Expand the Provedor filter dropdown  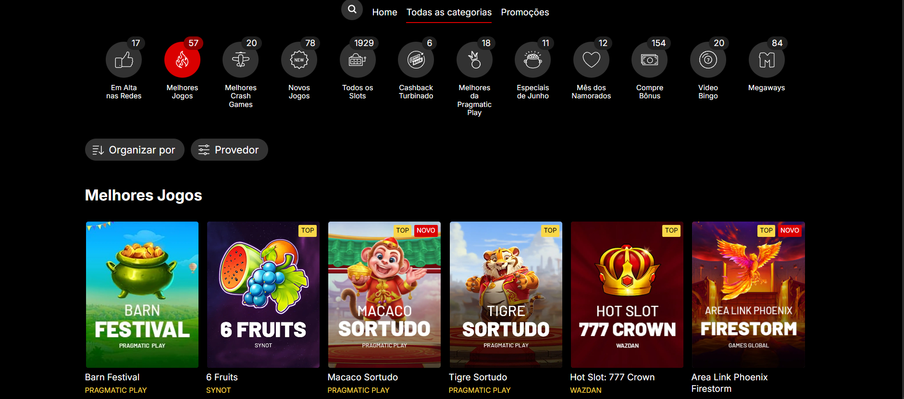pyautogui.click(x=229, y=150)
